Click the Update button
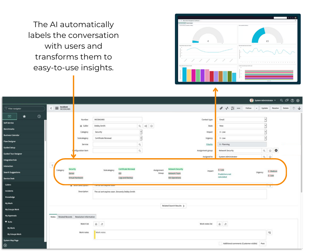The image size is (335, 251). (264, 108)
